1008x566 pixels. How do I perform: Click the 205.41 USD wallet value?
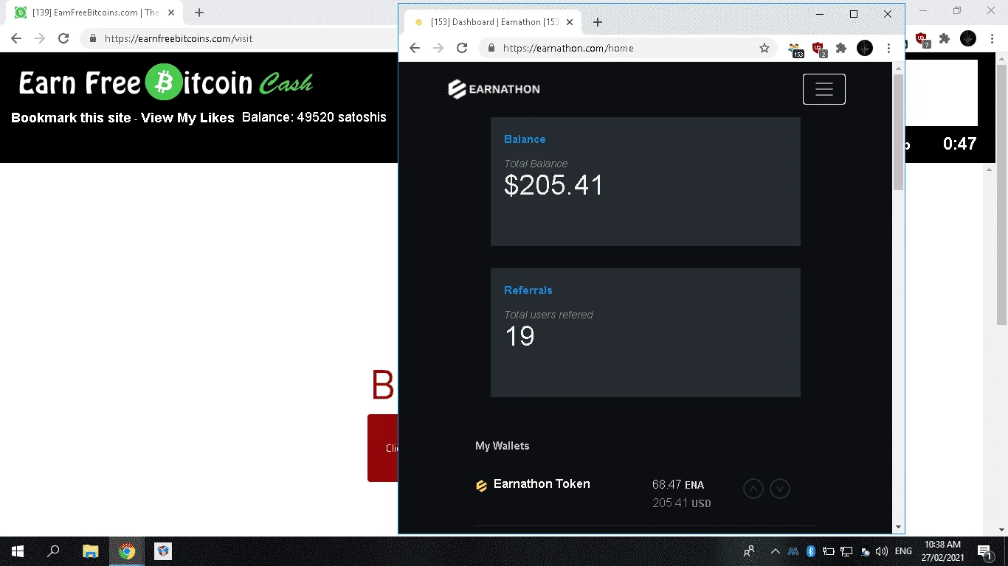[682, 503]
